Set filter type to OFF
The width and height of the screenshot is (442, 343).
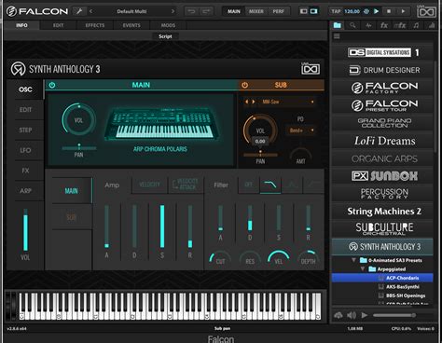(x=249, y=185)
